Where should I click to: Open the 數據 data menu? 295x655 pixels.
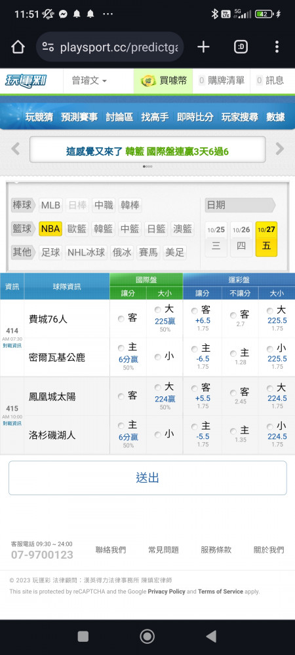pyautogui.click(x=276, y=117)
